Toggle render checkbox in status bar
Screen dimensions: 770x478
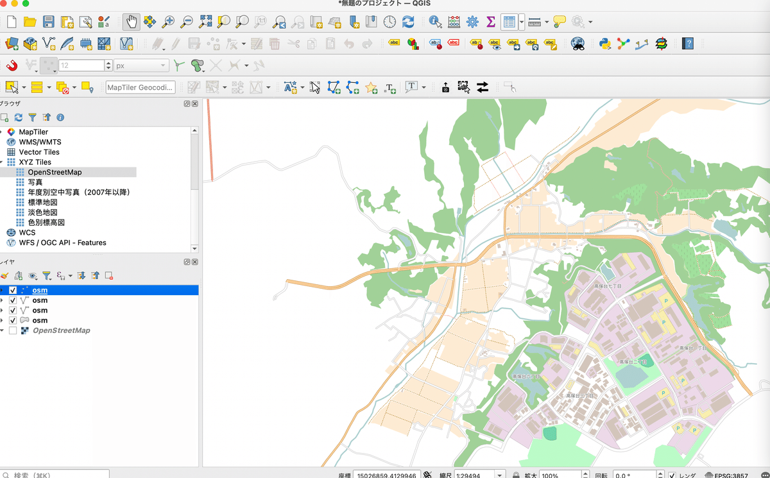pyautogui.click(x=672, y=475)
